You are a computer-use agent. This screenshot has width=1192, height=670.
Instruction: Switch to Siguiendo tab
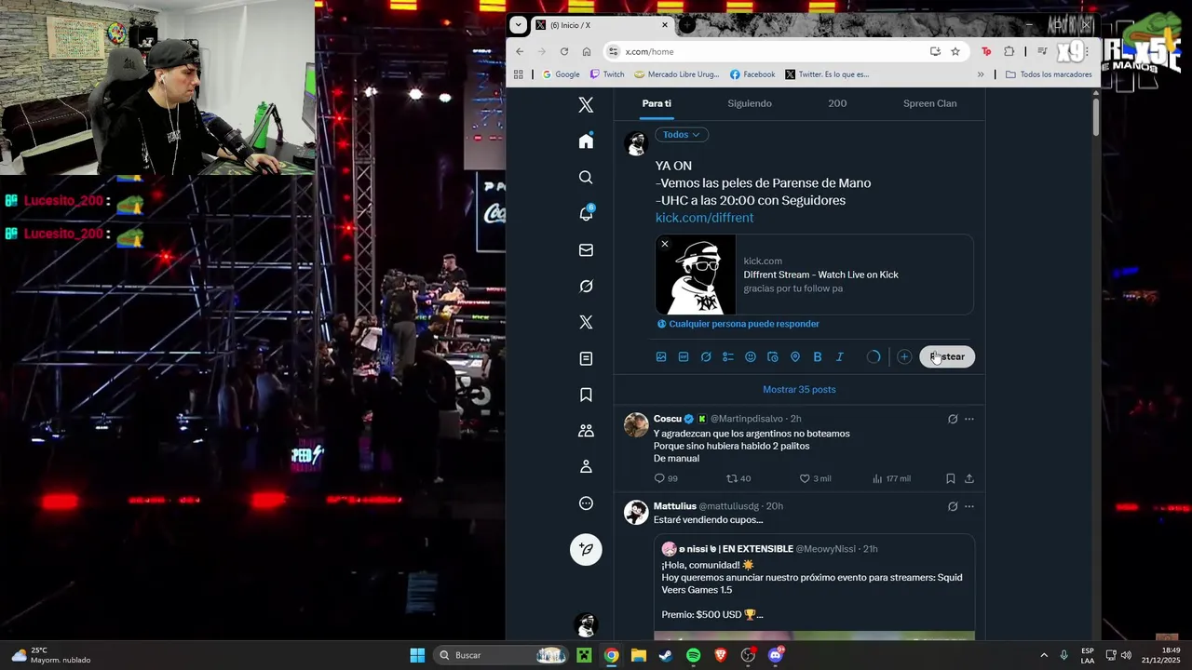tap(750, 103)
